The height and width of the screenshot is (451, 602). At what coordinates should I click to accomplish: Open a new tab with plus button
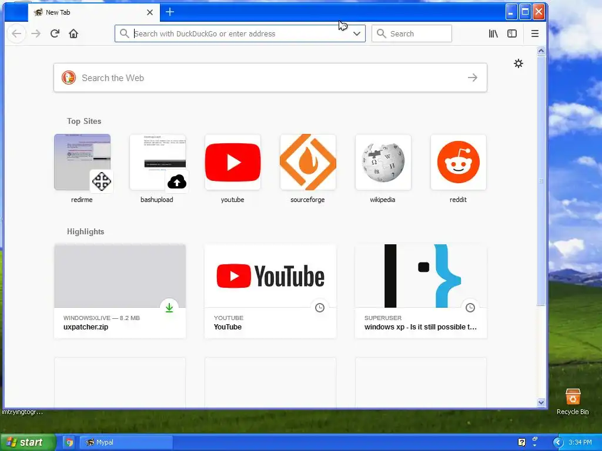[x=170, y=12]
